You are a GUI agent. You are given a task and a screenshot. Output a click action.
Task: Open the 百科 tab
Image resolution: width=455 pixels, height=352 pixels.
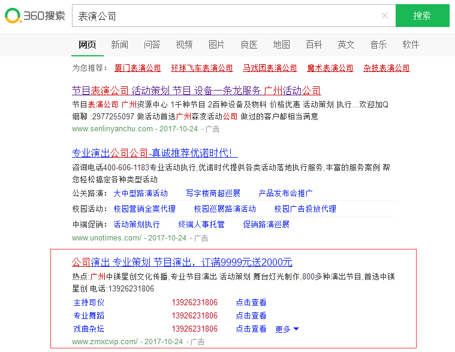314,45
